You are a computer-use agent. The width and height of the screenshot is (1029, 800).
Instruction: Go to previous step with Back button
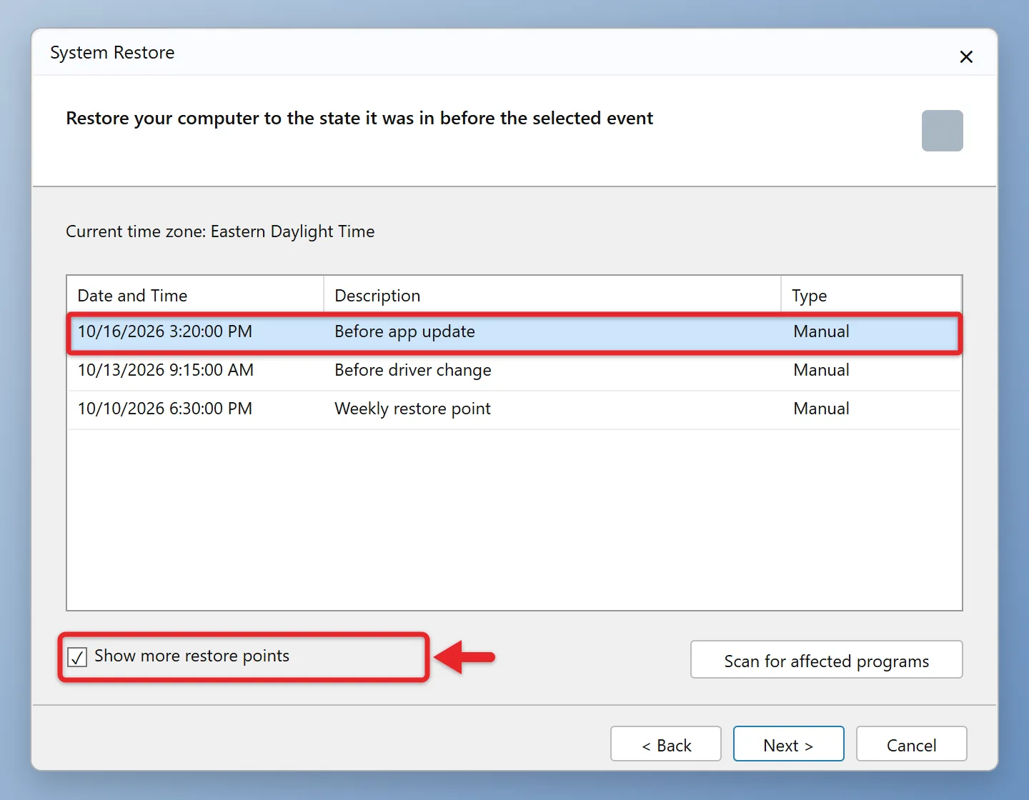click(x=666, y=744)
